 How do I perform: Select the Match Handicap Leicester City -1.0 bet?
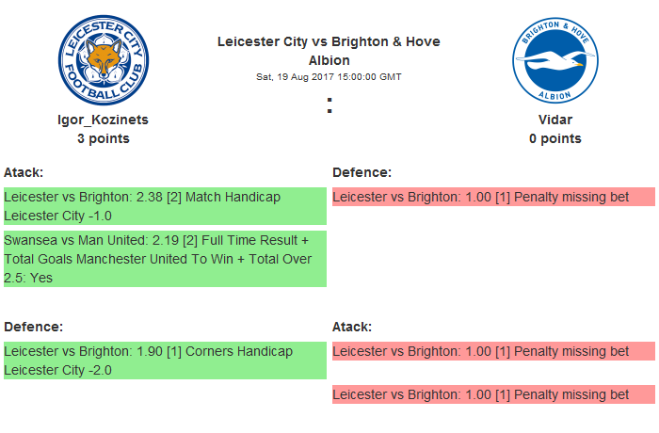(x=165, y=206)
